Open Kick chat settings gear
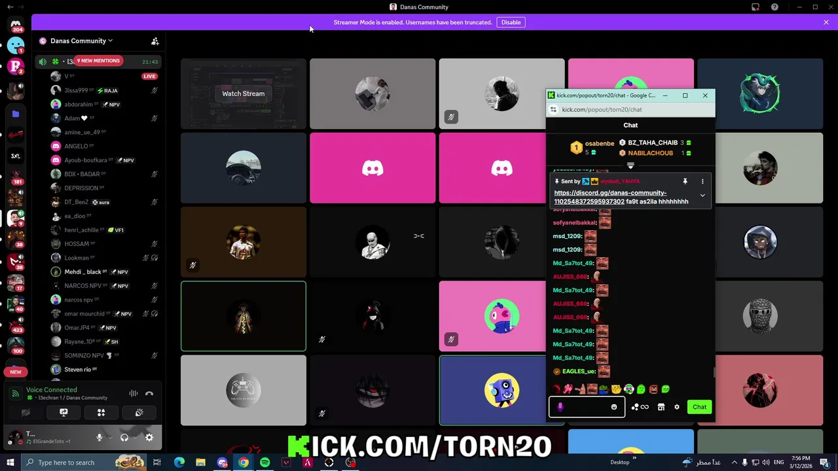 677,407
